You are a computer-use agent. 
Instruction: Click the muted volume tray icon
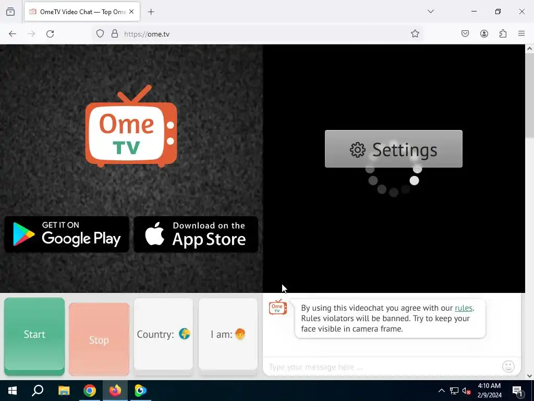click(x=466, y=391)
